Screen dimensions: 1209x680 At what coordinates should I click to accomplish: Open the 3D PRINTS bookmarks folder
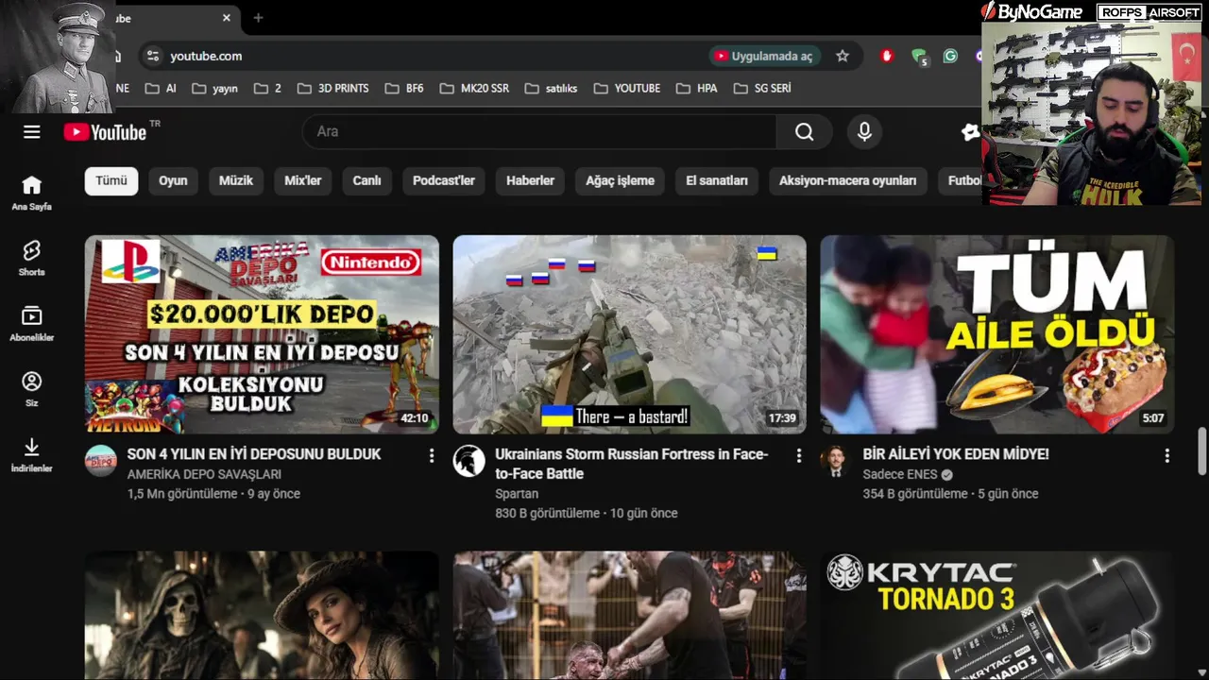332,88
